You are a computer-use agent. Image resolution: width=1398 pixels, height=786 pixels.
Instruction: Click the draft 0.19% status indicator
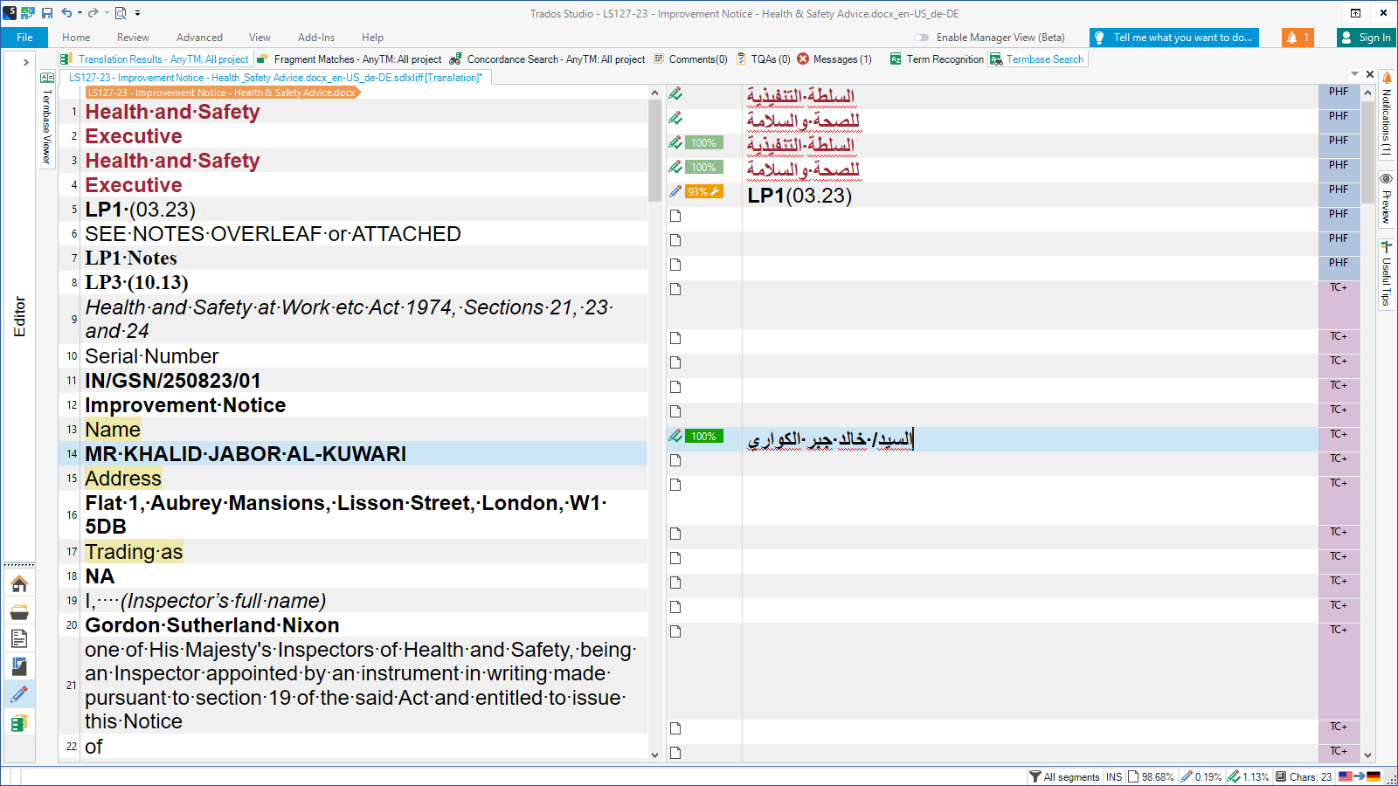pyautogui.click(x=1201, y=776)
